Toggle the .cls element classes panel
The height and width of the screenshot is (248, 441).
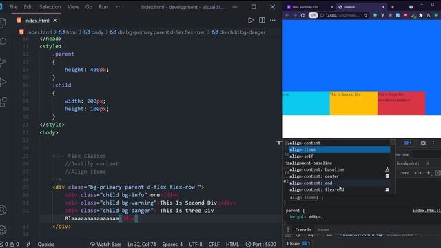point(417,173)
